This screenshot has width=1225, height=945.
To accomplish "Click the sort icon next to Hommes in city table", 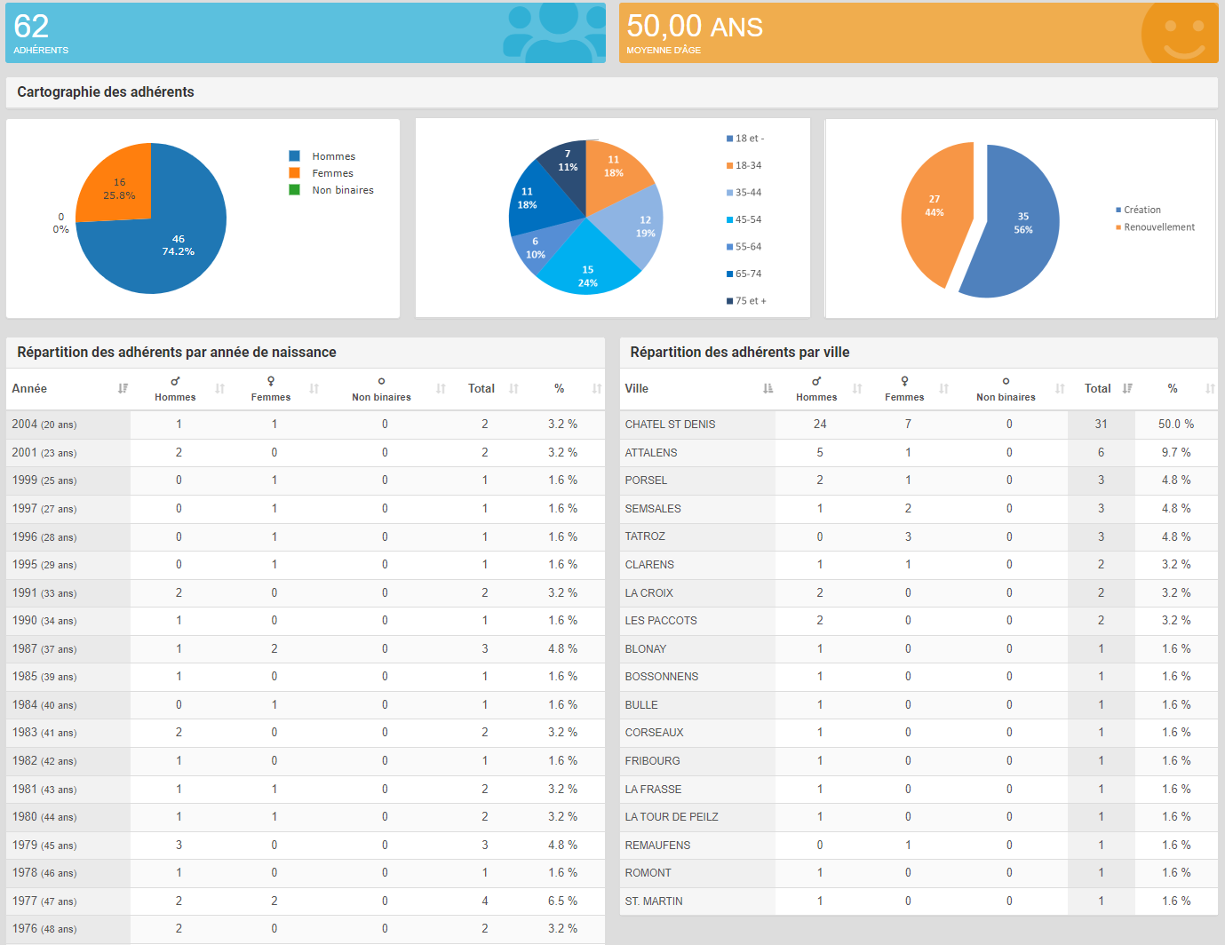I will 857,389.
